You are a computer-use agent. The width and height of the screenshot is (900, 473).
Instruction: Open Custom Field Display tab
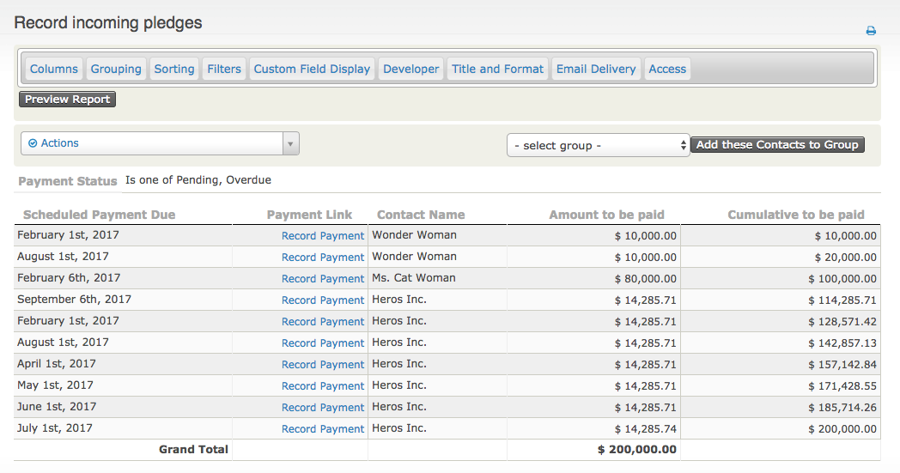pos(312,69)
